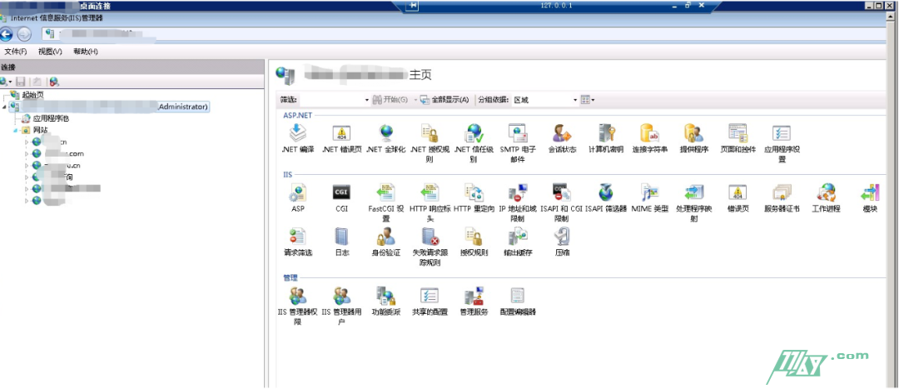
Task: Open the ASP feature icon
Action: 298,192
